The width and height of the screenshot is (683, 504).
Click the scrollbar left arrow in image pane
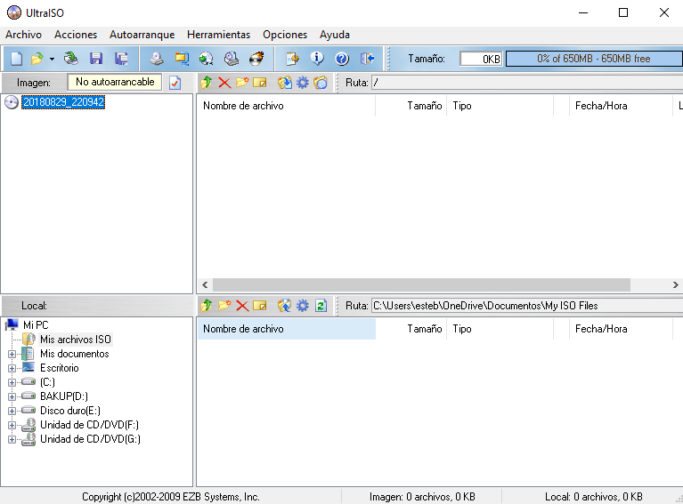tap(205, 284)
